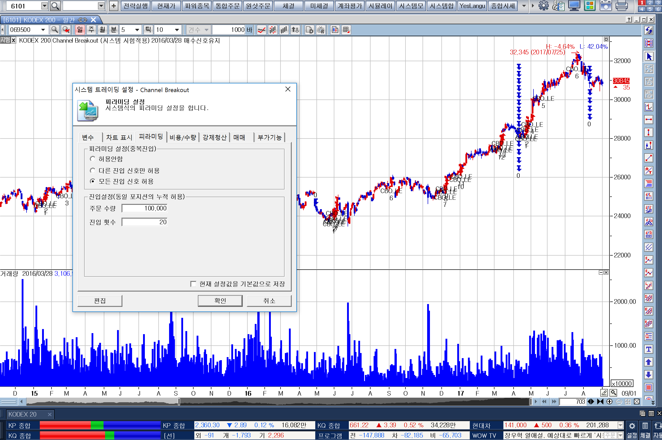Open the gear settings icon in top toolbar
This screenshot has width=662, height=440.
(543, 6)
